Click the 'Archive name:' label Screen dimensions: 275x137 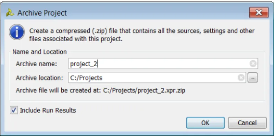37,64
